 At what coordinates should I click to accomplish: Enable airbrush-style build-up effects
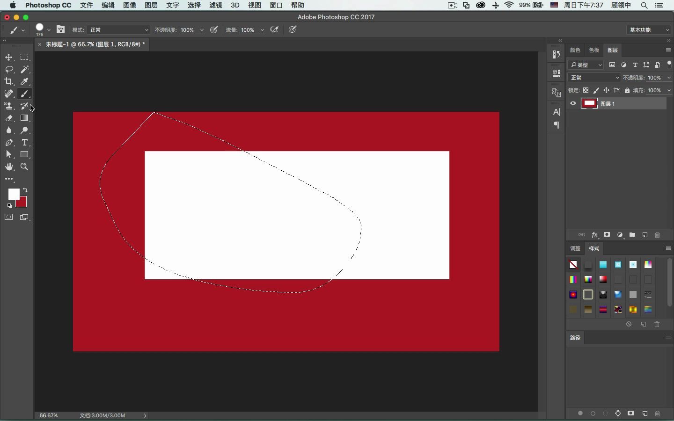pos(275,29)
